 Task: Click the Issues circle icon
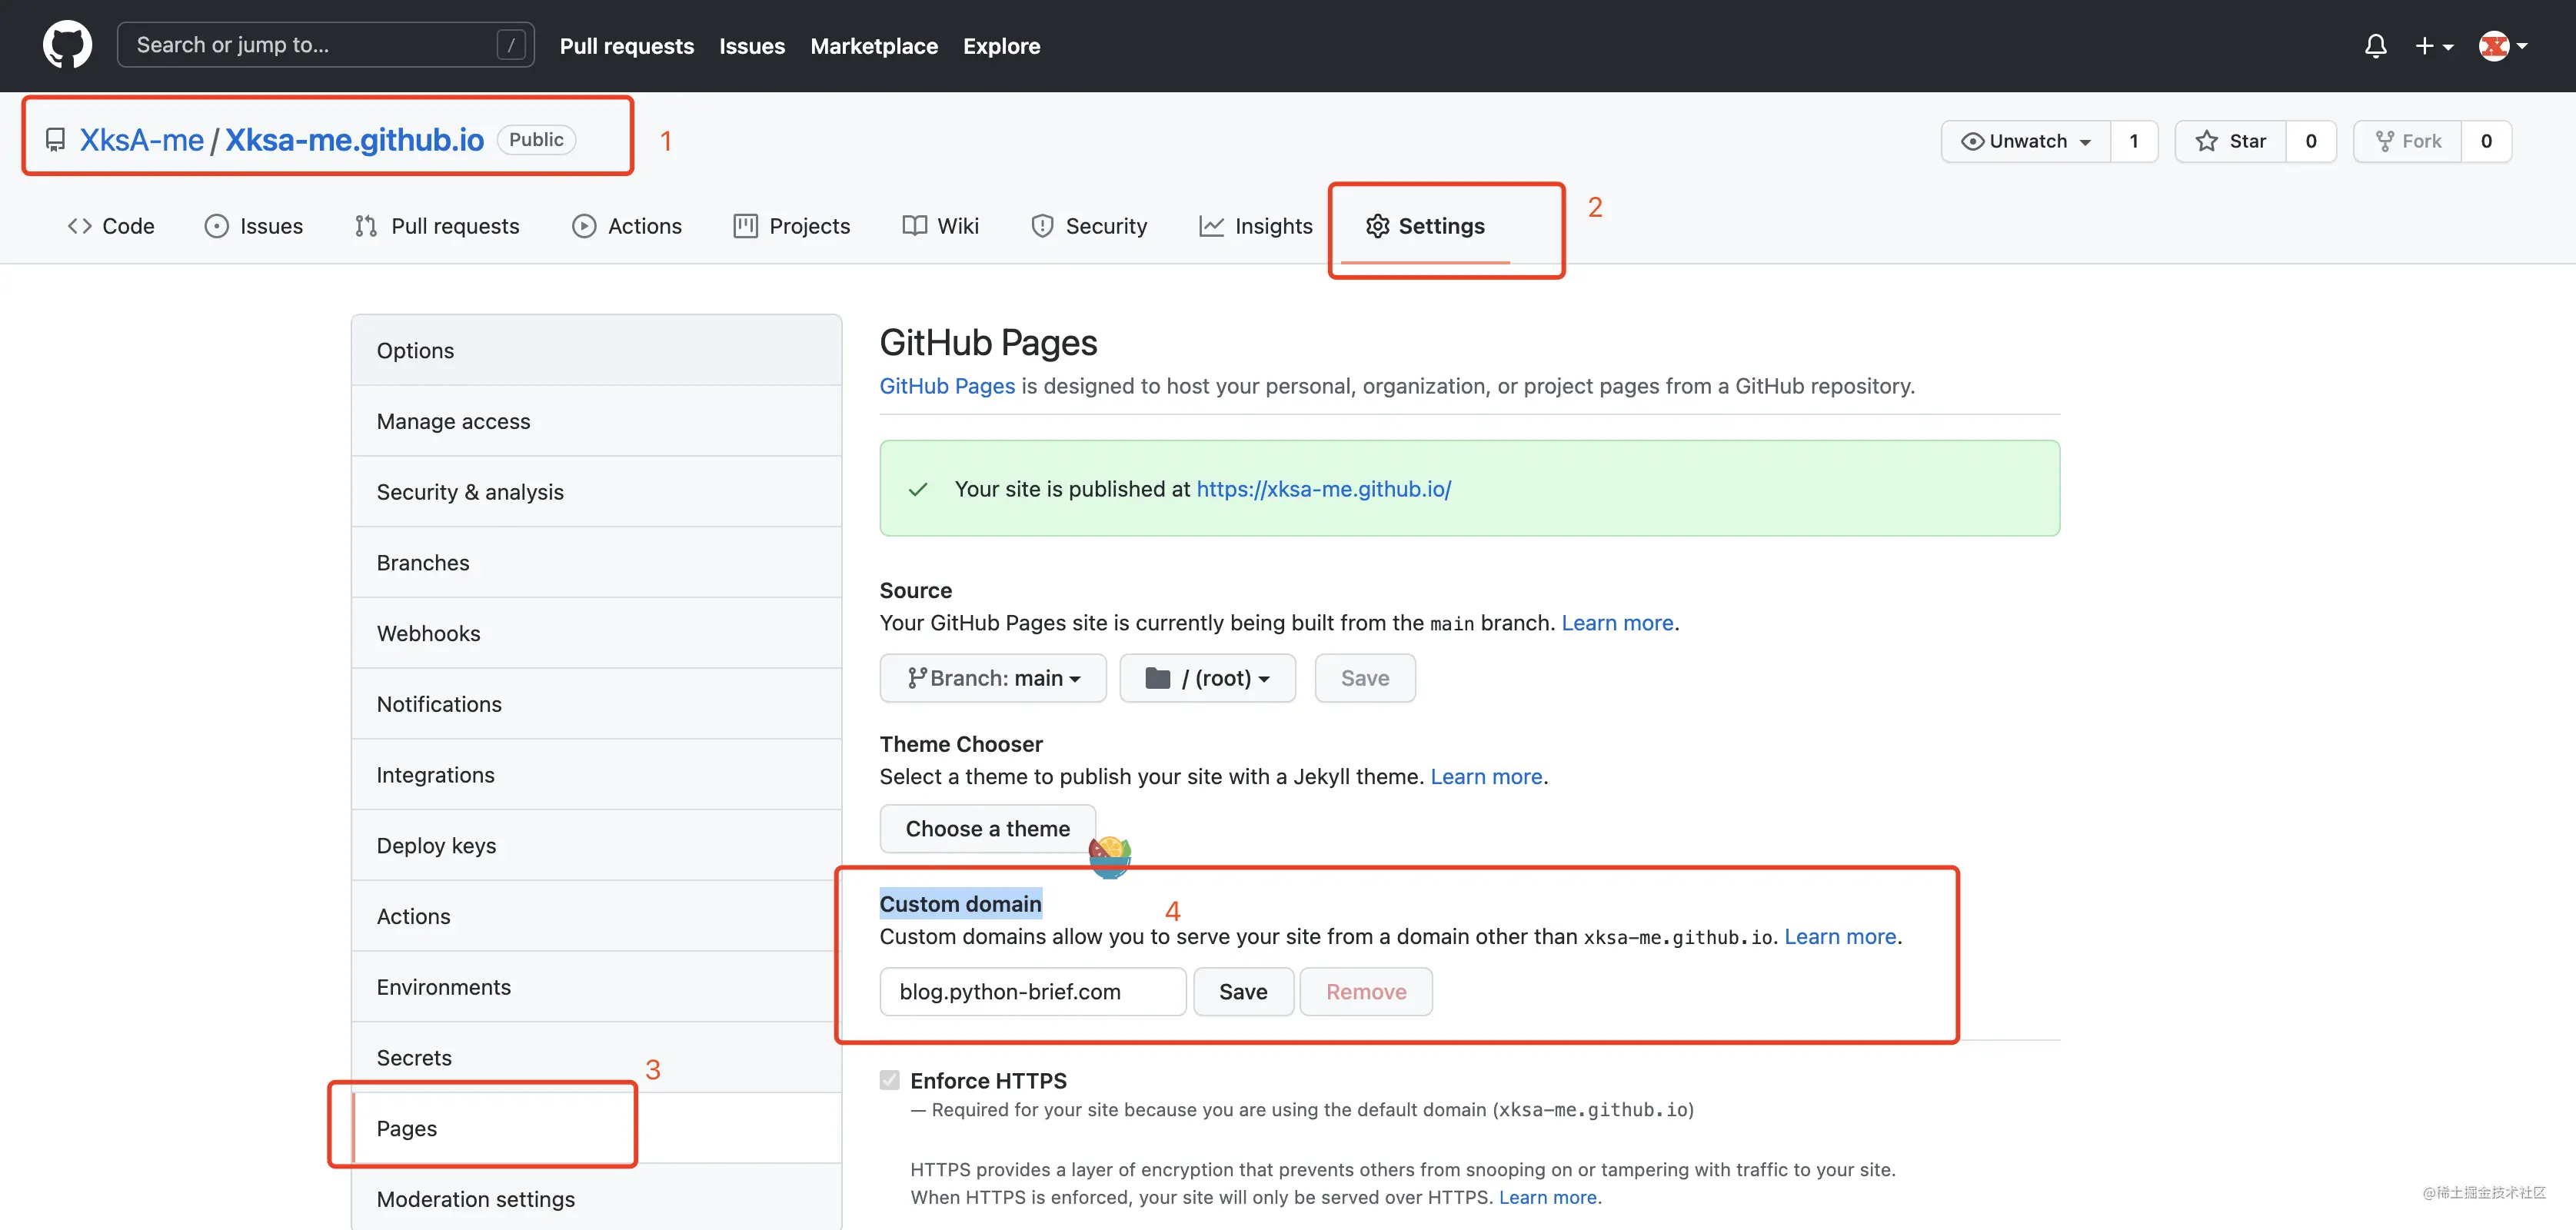pos(216,226)
